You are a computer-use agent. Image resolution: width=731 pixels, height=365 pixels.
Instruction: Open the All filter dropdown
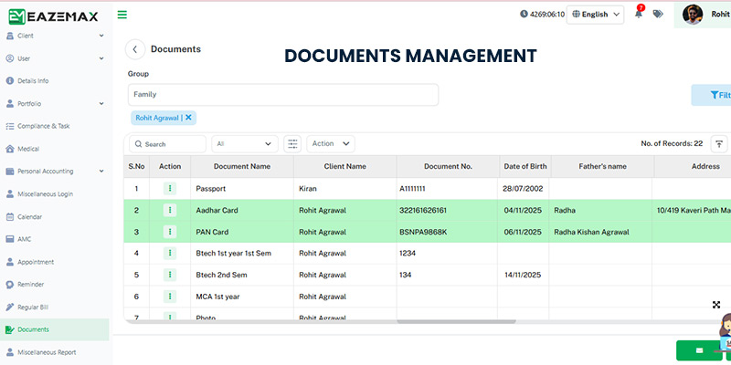tap(245, 144)
